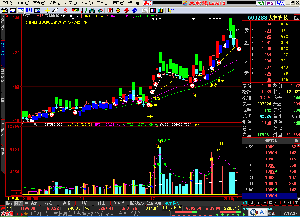Click the 委托 order button
The image size is (300, 217).
coord(148,3)
